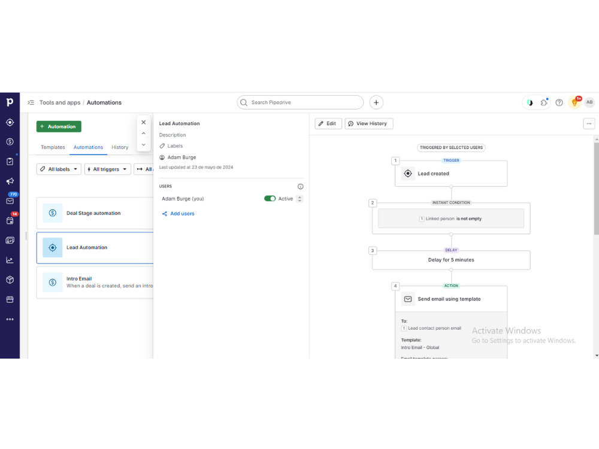Image resolution: width=599 pixels, height=449 pixels.
Task: Click the Adam Burge owner name
Action: pos(181,157)
